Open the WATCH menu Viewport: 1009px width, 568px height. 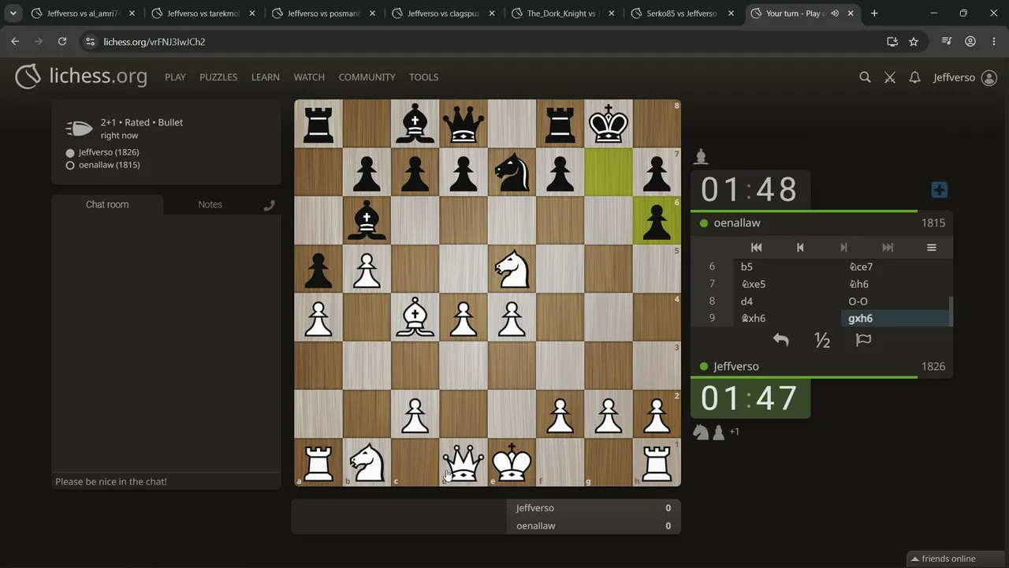tap(309, 77)
